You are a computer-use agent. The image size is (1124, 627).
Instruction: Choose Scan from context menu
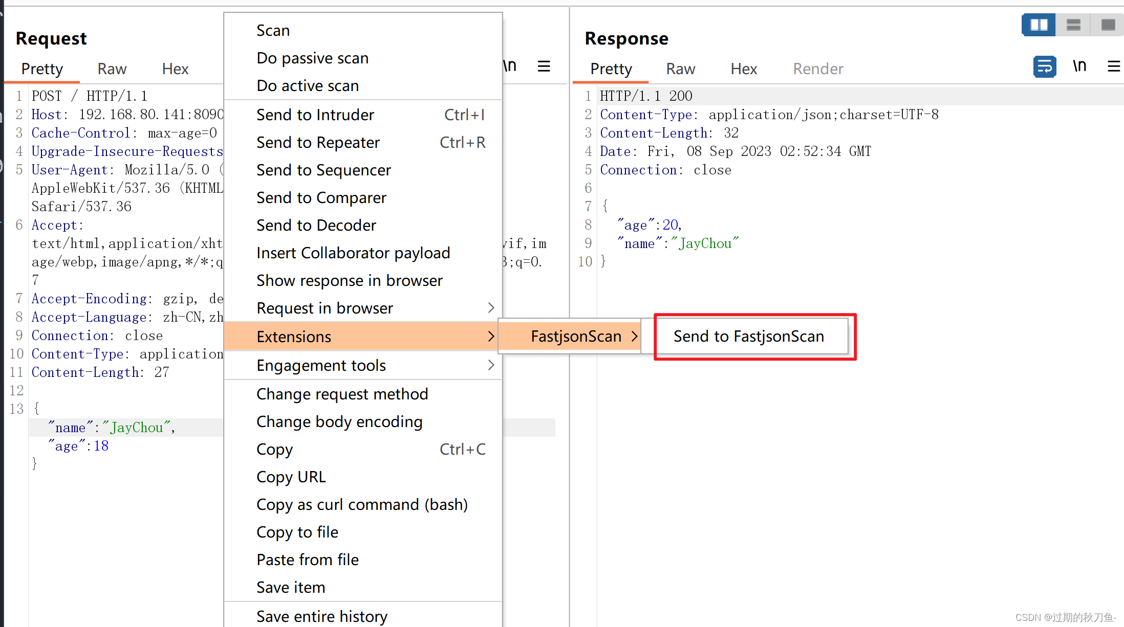(x=363, y=31)
